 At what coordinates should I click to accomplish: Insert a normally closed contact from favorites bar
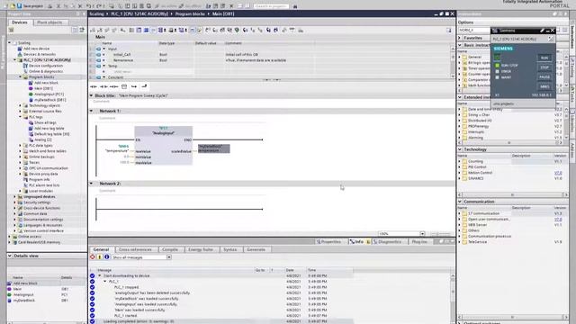(104, 86)
